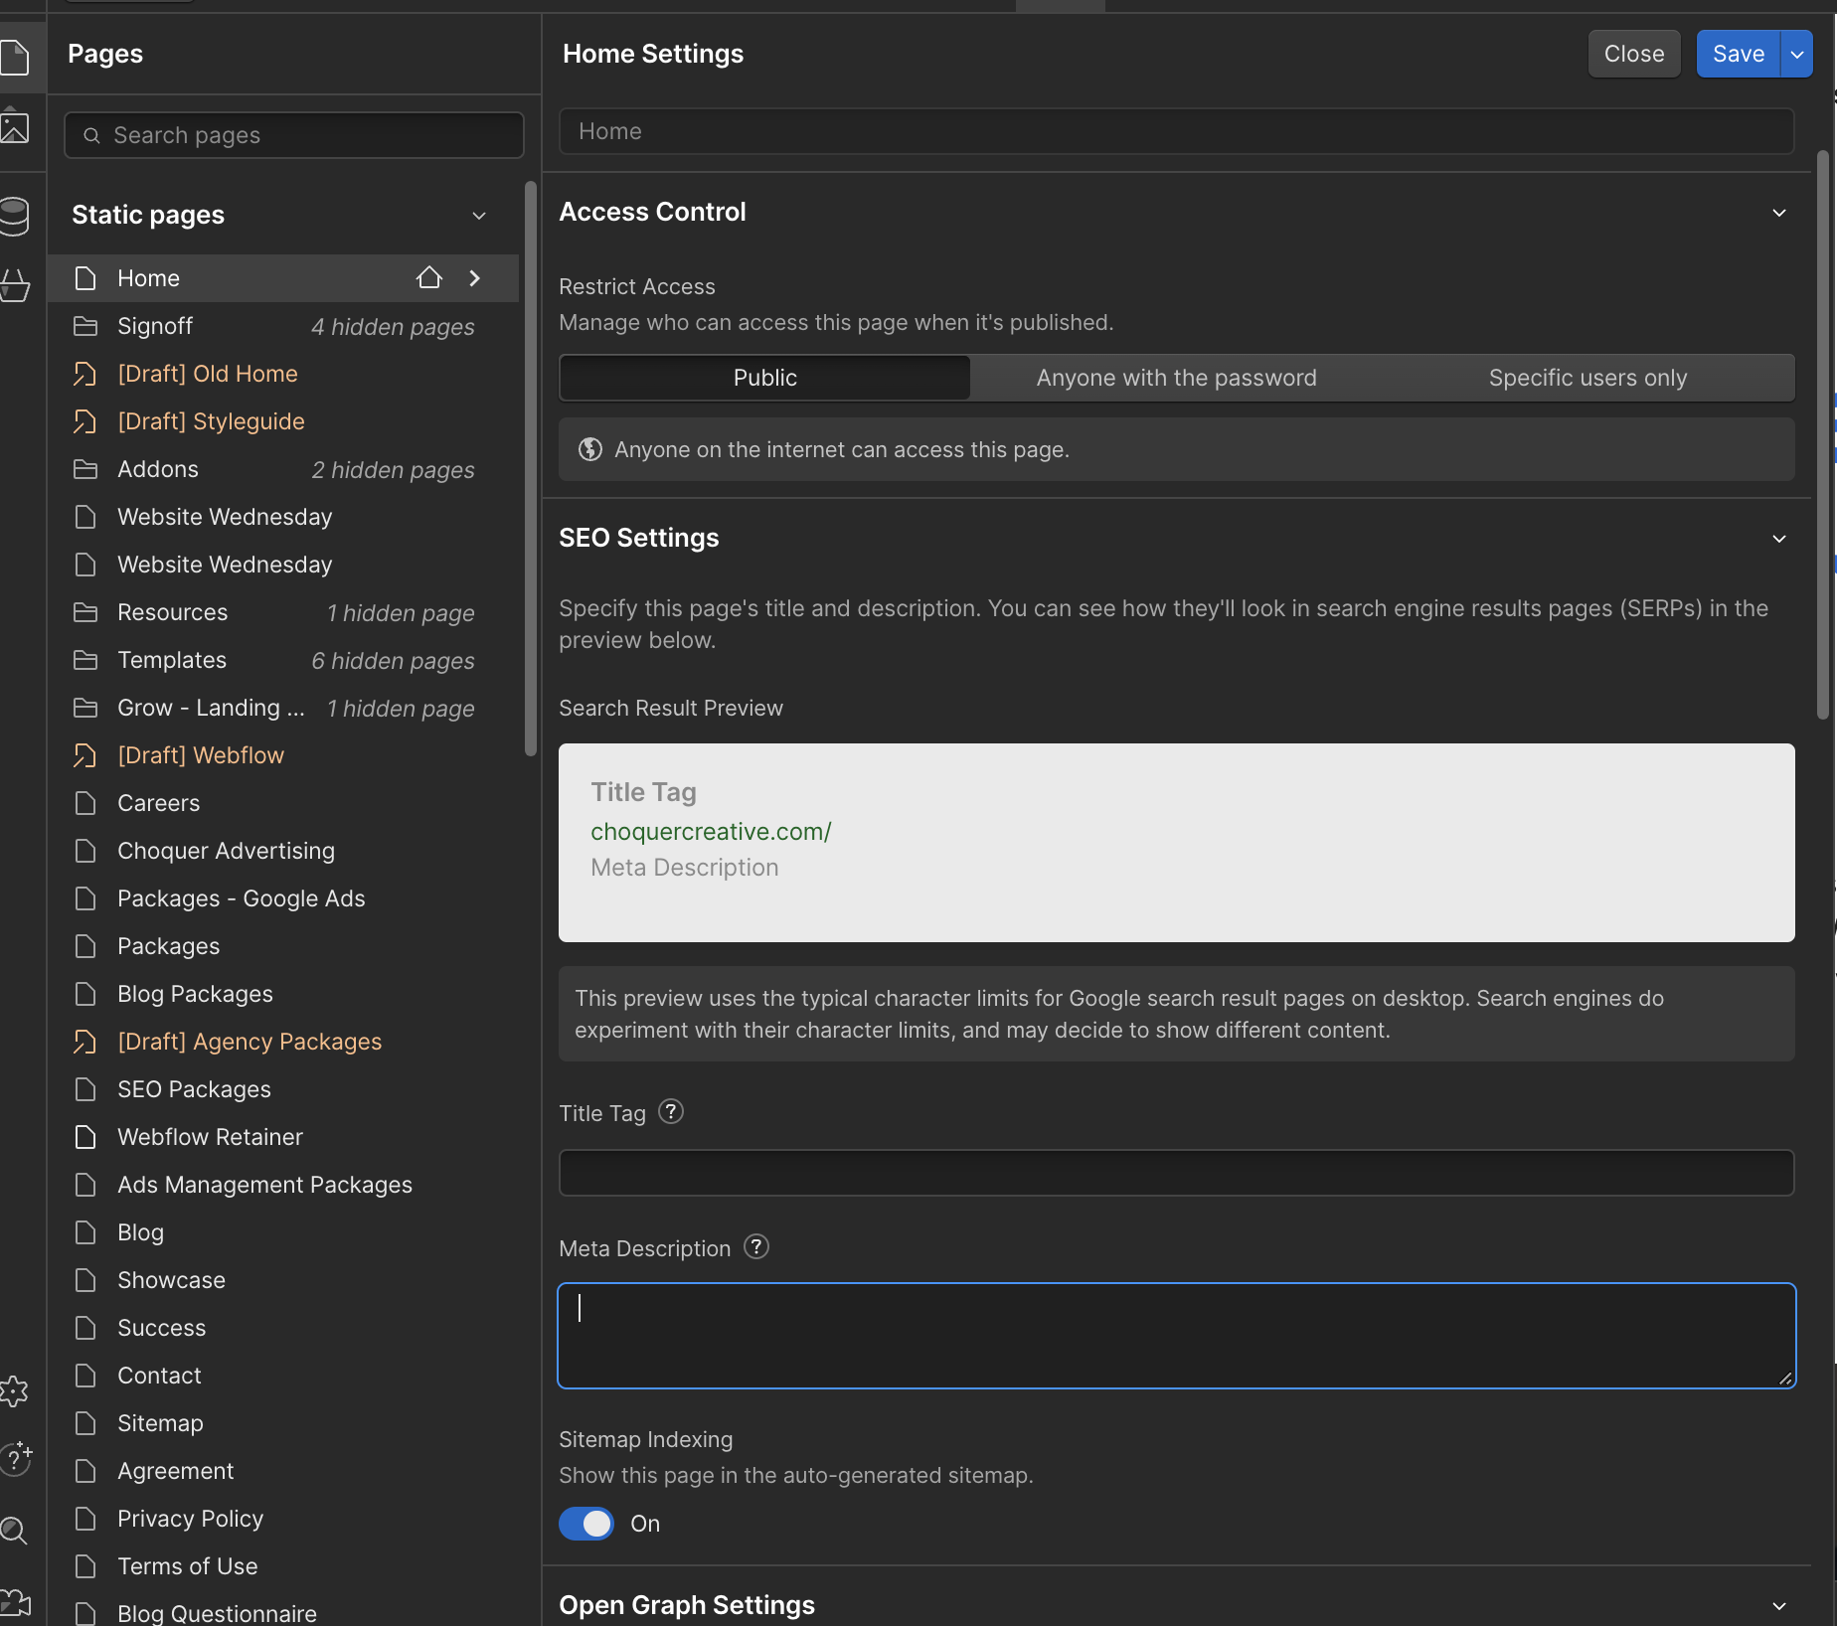Click the home icon on Home page row
The image size is (1837, 1626).
tap(428, 278)
